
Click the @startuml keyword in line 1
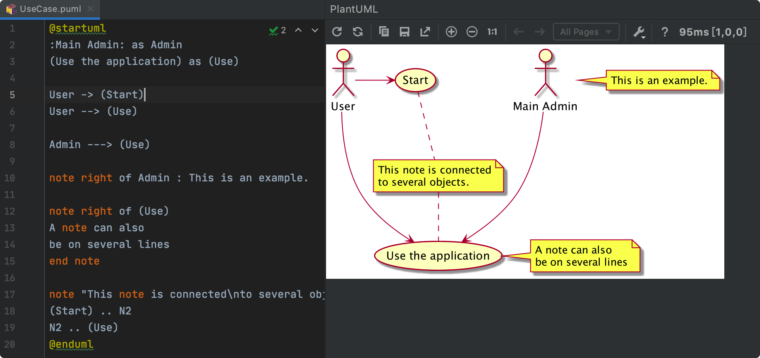(77, 29)
